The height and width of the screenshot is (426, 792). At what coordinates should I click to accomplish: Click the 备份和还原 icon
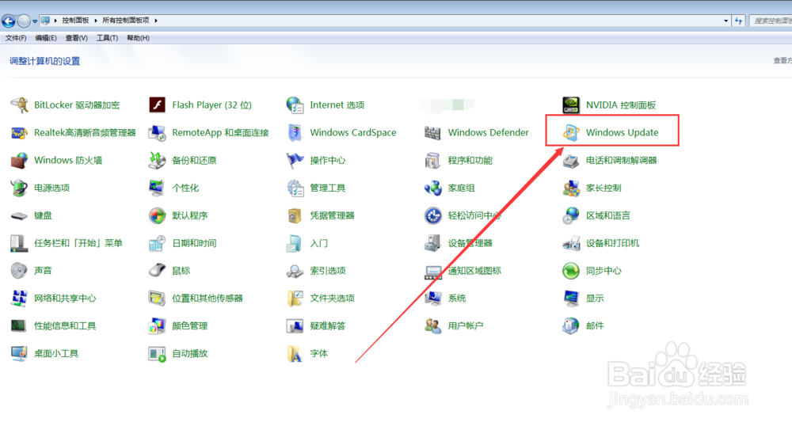157,161
